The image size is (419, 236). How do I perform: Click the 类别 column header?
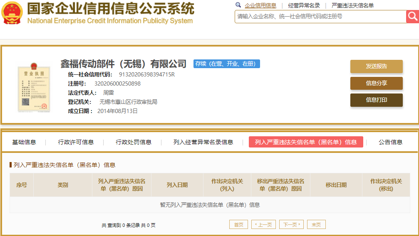[x=63, y=185]
